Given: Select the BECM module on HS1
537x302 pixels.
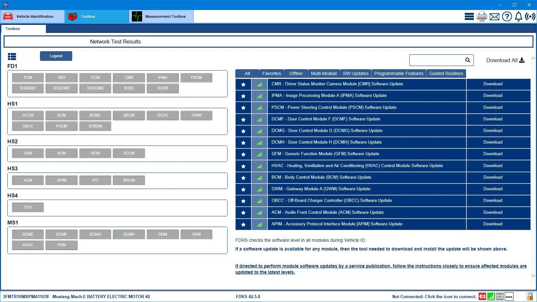Looking at the screenshot, I should [x=129, y=115].
